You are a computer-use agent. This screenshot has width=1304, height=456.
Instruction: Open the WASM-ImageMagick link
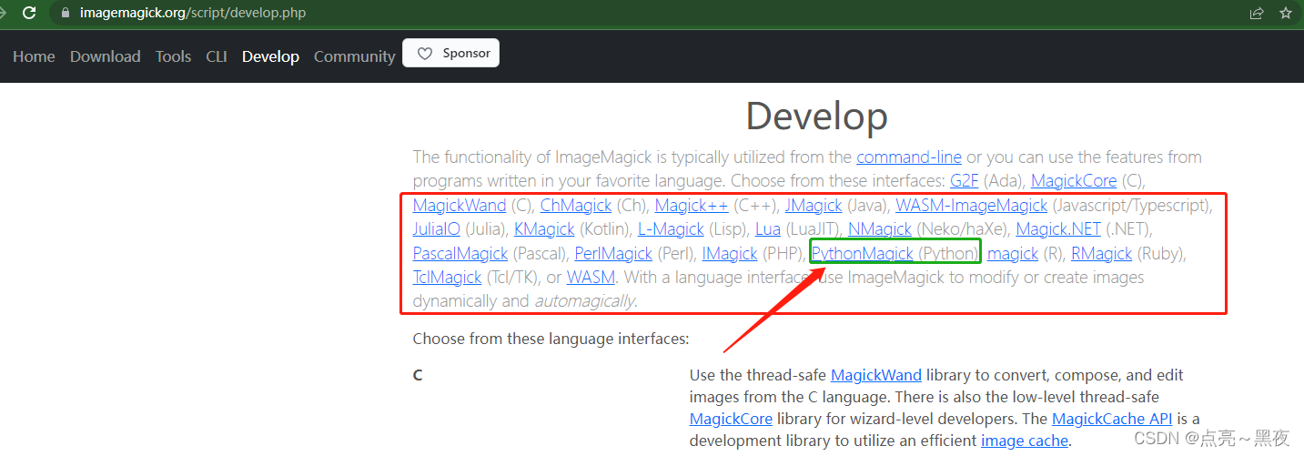coord(972,205)
